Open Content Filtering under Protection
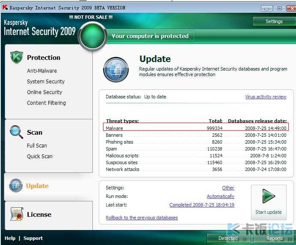The image size is (296, 245). coord(46,103)
